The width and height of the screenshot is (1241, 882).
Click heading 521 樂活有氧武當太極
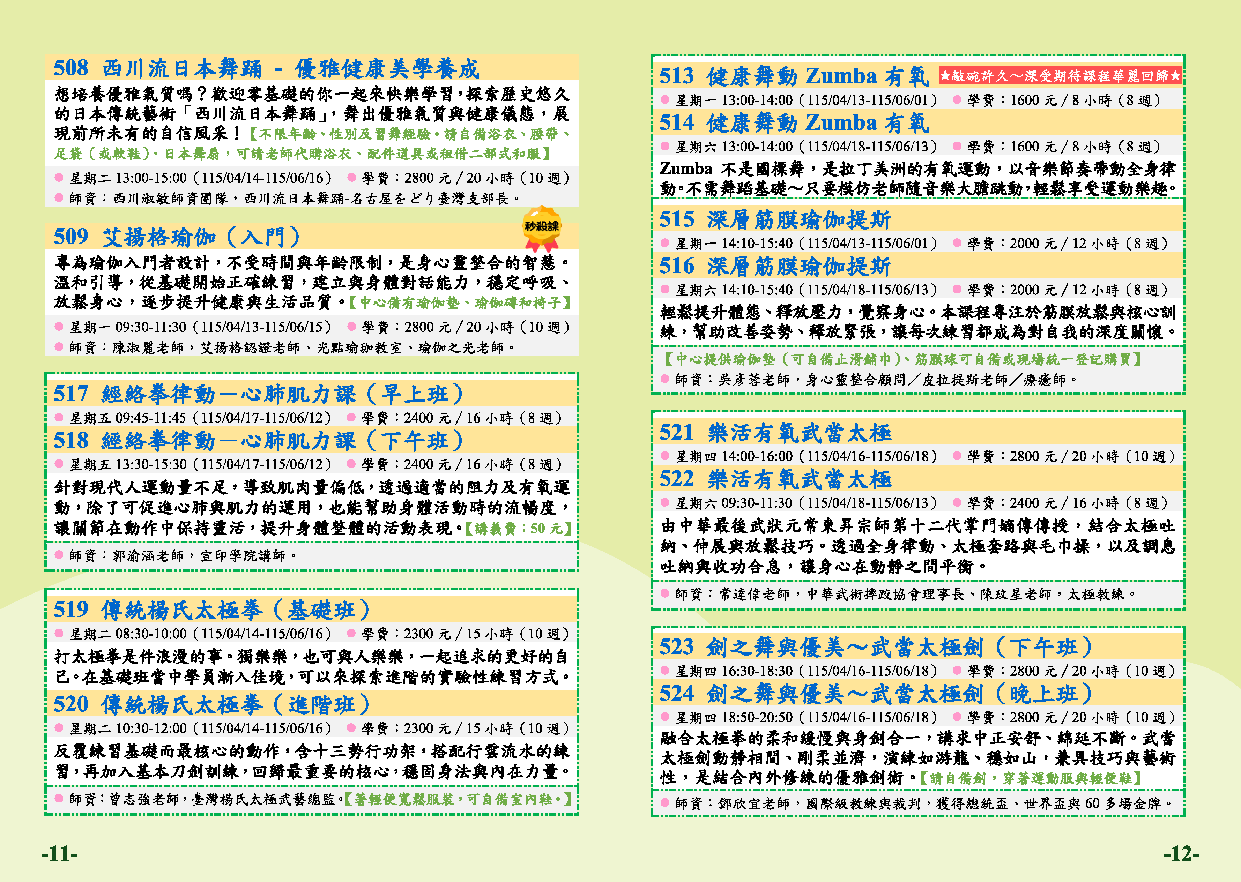[775, 433]
